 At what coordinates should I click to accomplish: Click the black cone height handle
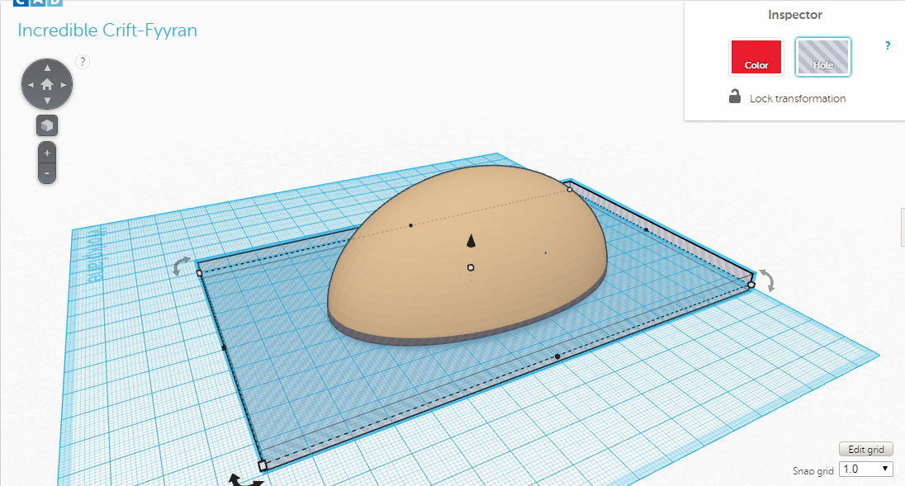point(471,240)
